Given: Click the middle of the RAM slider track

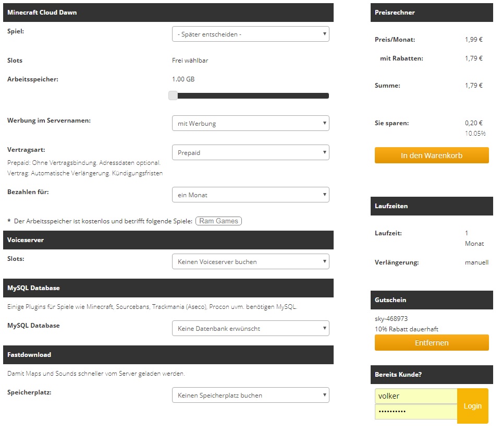Looking at the screenshot, I should 253,95.
